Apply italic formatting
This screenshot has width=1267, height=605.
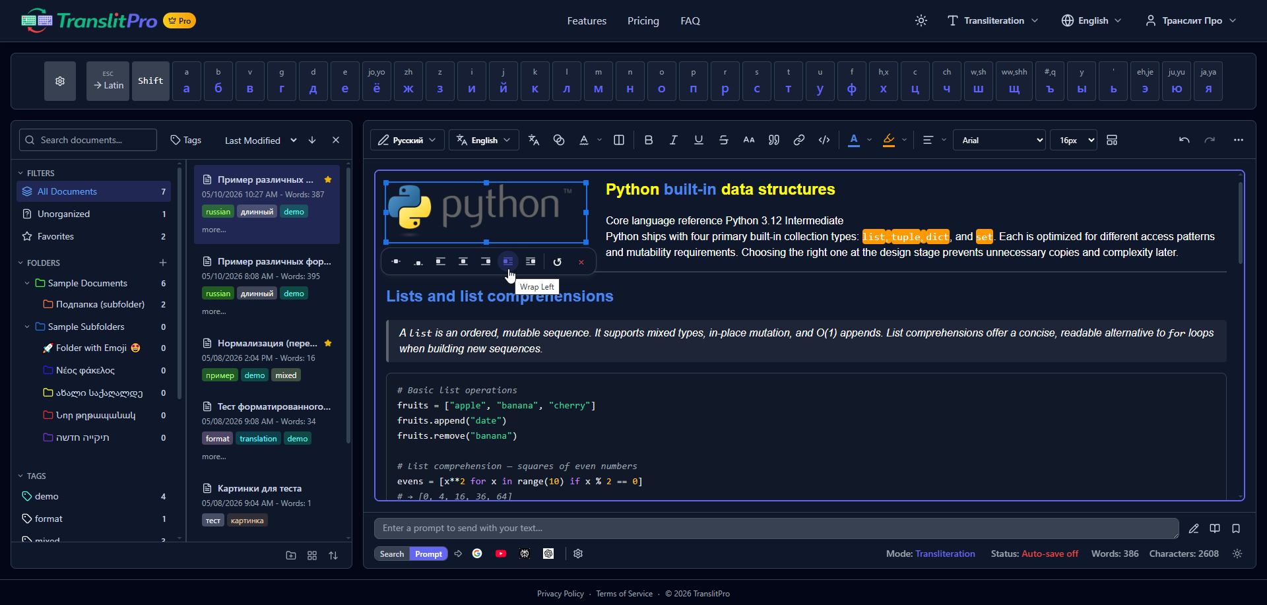click(673, 140)
